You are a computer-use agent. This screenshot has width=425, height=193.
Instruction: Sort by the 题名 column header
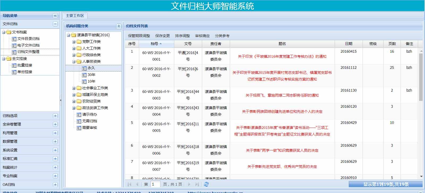tap(282, 44)
